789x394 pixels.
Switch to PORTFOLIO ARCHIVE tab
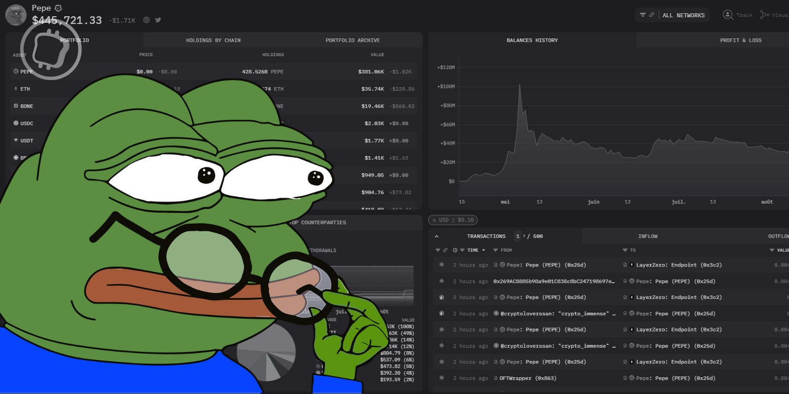[x=353, y=40]
